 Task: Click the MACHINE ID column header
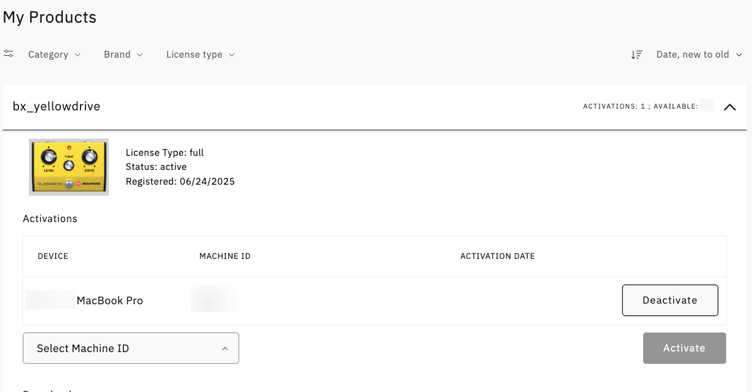pyautogui.click(x=224, y=256)
